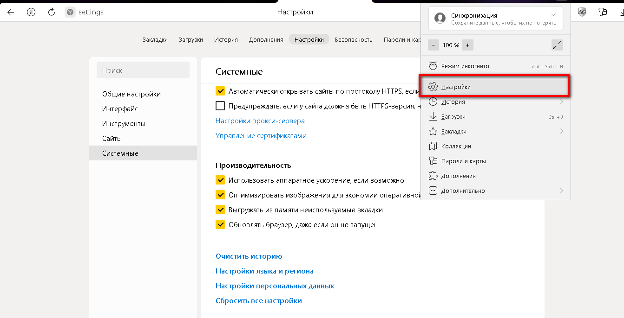Screen dimensions: 624x318
Task: Click the fullscreen expand icon in menu
Action: pyautogui.click(x=557, y=45)
